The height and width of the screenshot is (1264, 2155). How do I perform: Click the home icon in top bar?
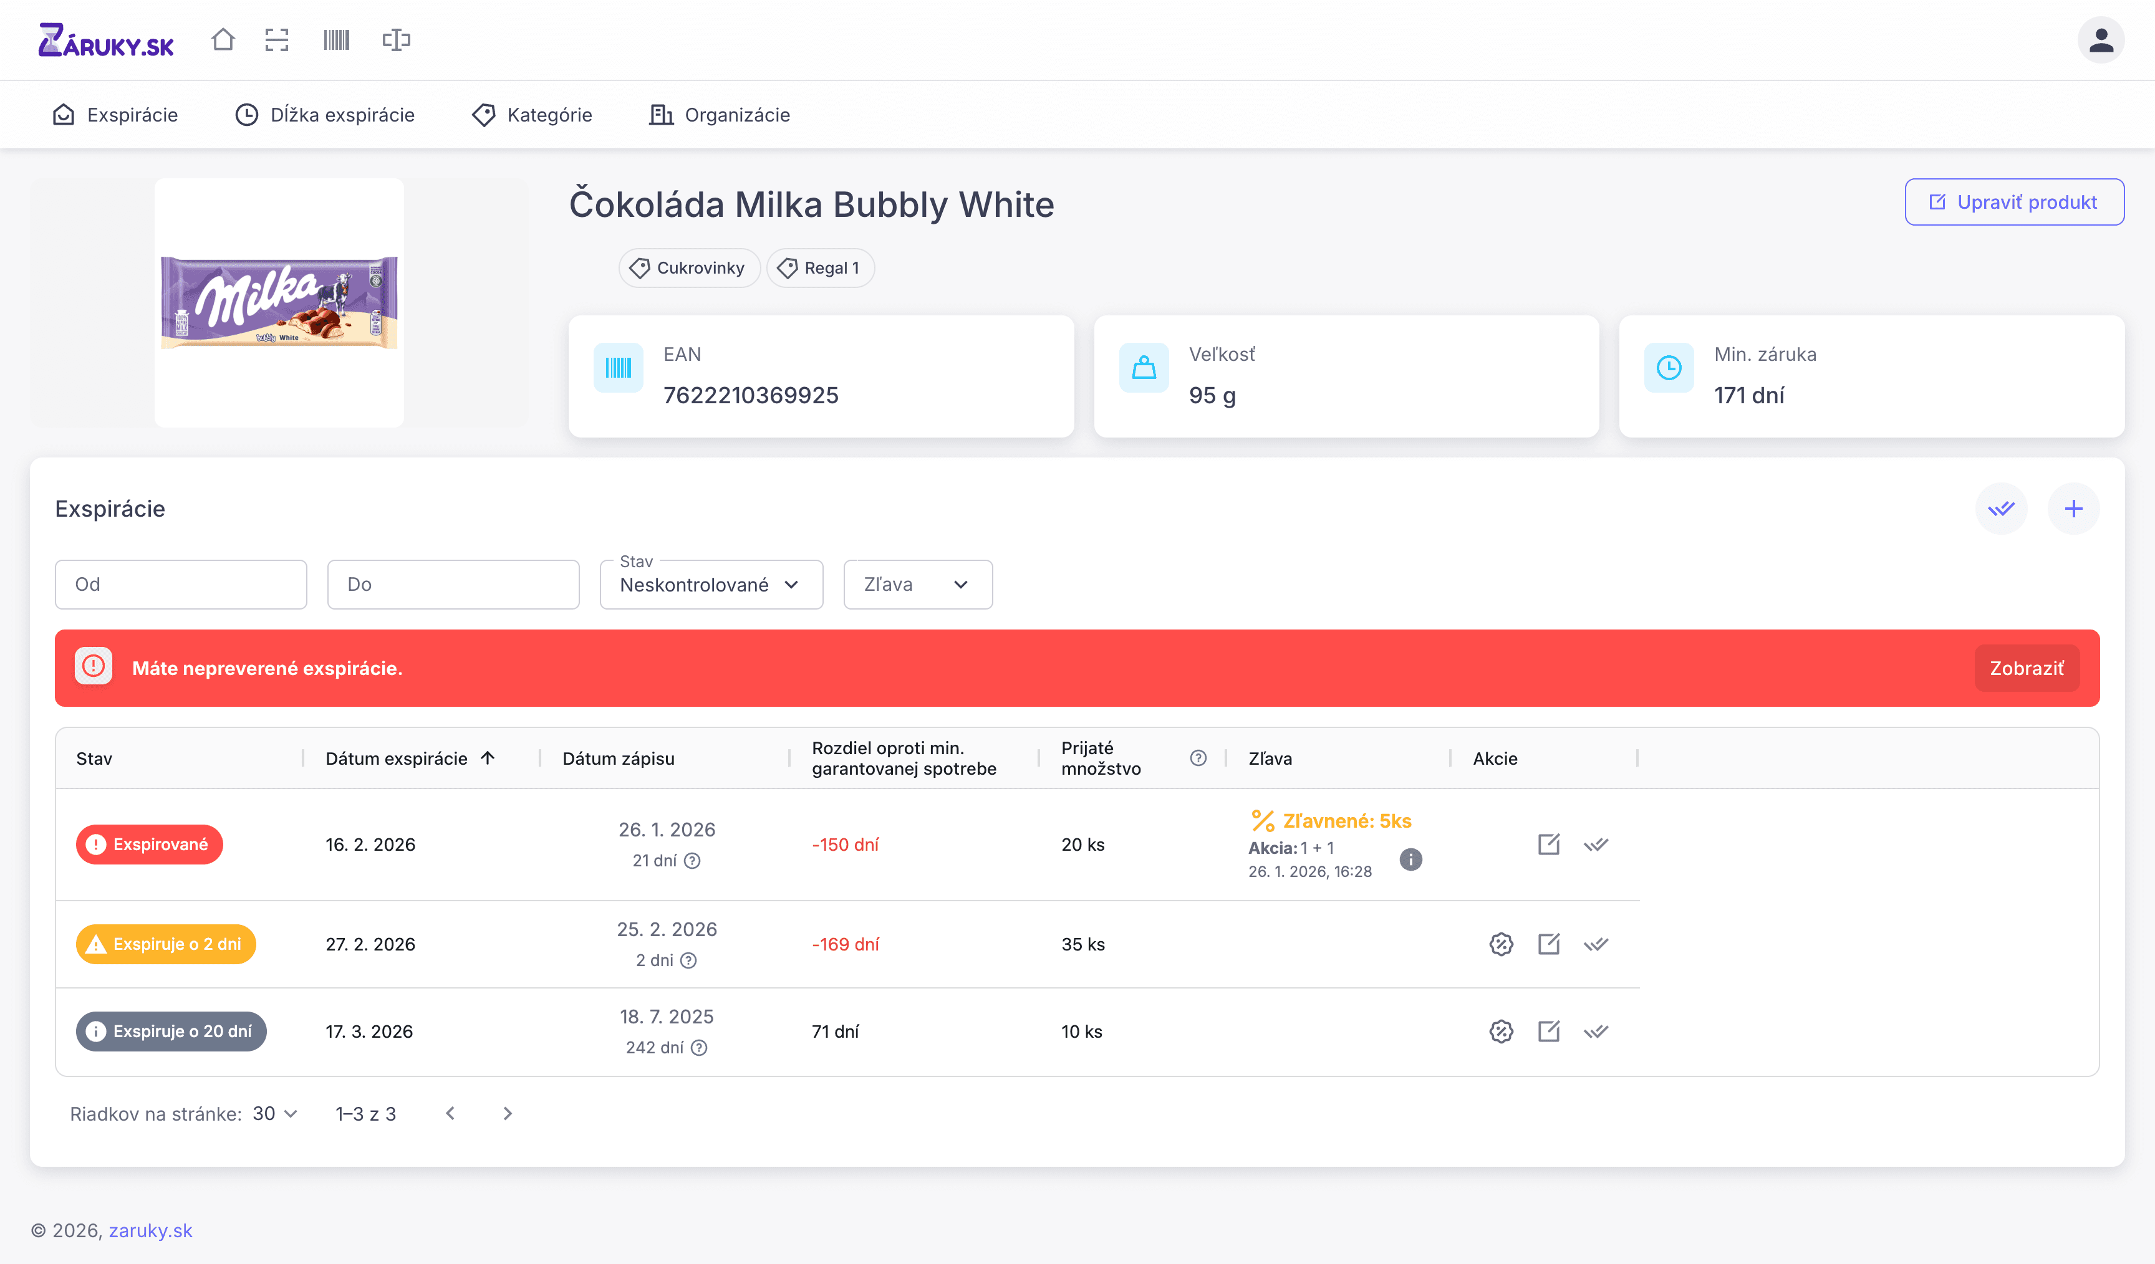223,39
